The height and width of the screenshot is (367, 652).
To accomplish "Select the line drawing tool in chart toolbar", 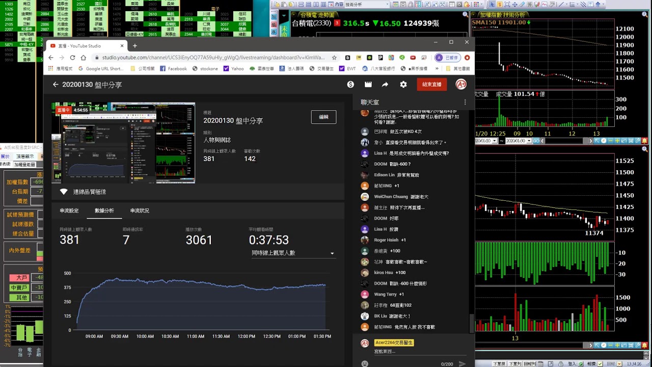I will pos(561,5).
